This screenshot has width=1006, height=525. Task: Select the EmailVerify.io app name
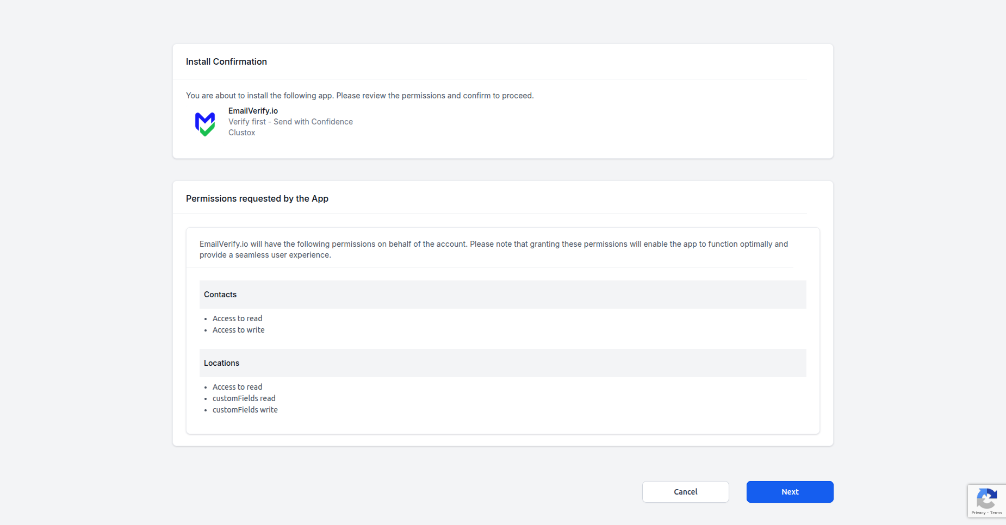pos(253,111)
